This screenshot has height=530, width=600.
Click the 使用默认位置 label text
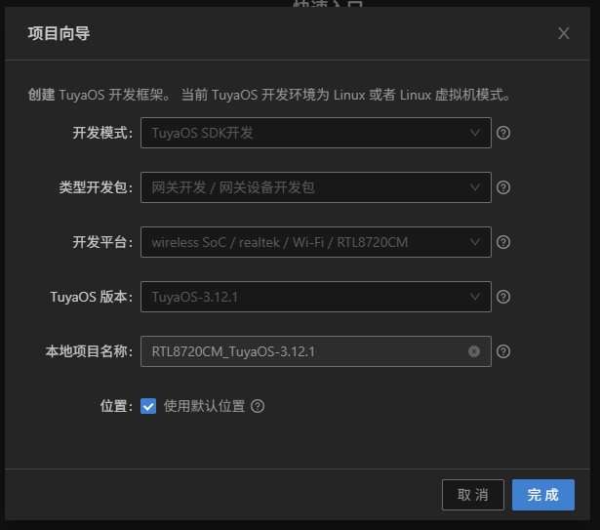[204, 406]
